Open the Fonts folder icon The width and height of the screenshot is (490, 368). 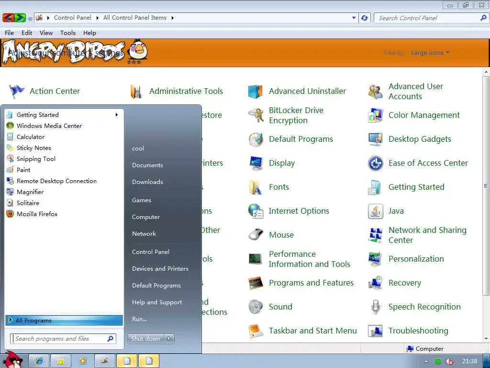pyautogui.click(x=256, y=187)
